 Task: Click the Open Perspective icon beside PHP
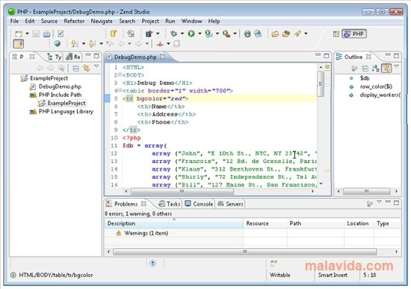tap(336, 34)
